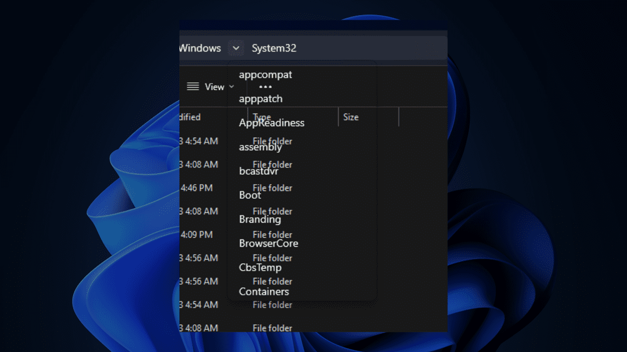Select apppatch in the breadcrumb dropdown
This screenshot has width=627, height=352.
(260, 99)
